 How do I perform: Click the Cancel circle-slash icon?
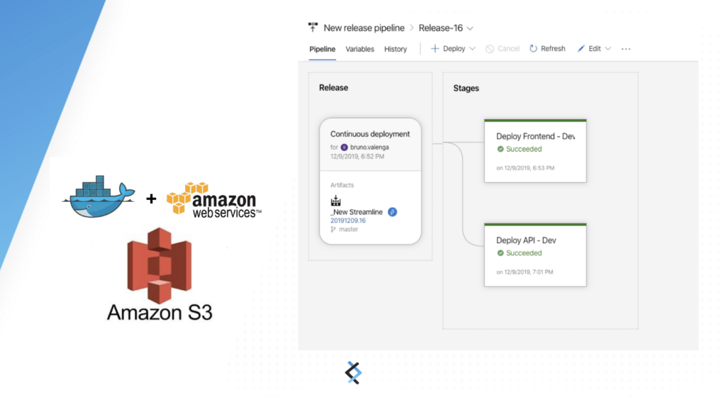(x=490, y=49)
